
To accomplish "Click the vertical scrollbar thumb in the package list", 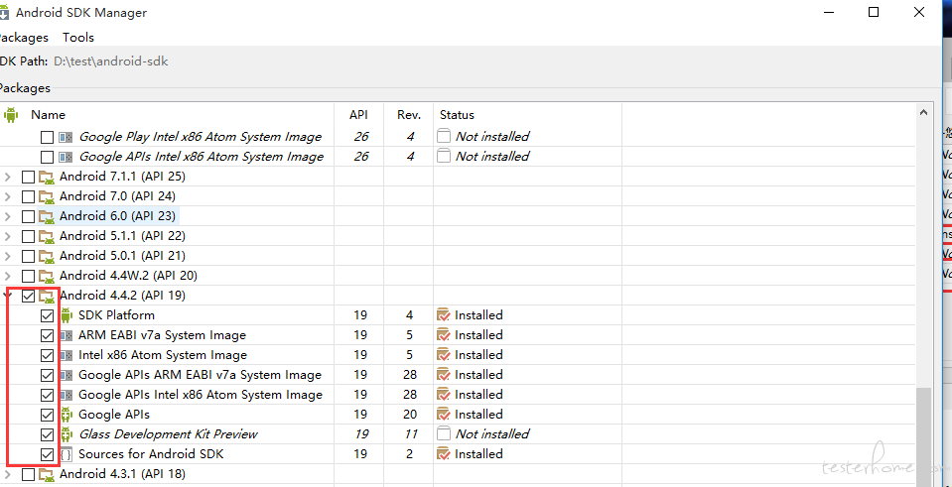I will pyautogui.click(x=923, y=436).
